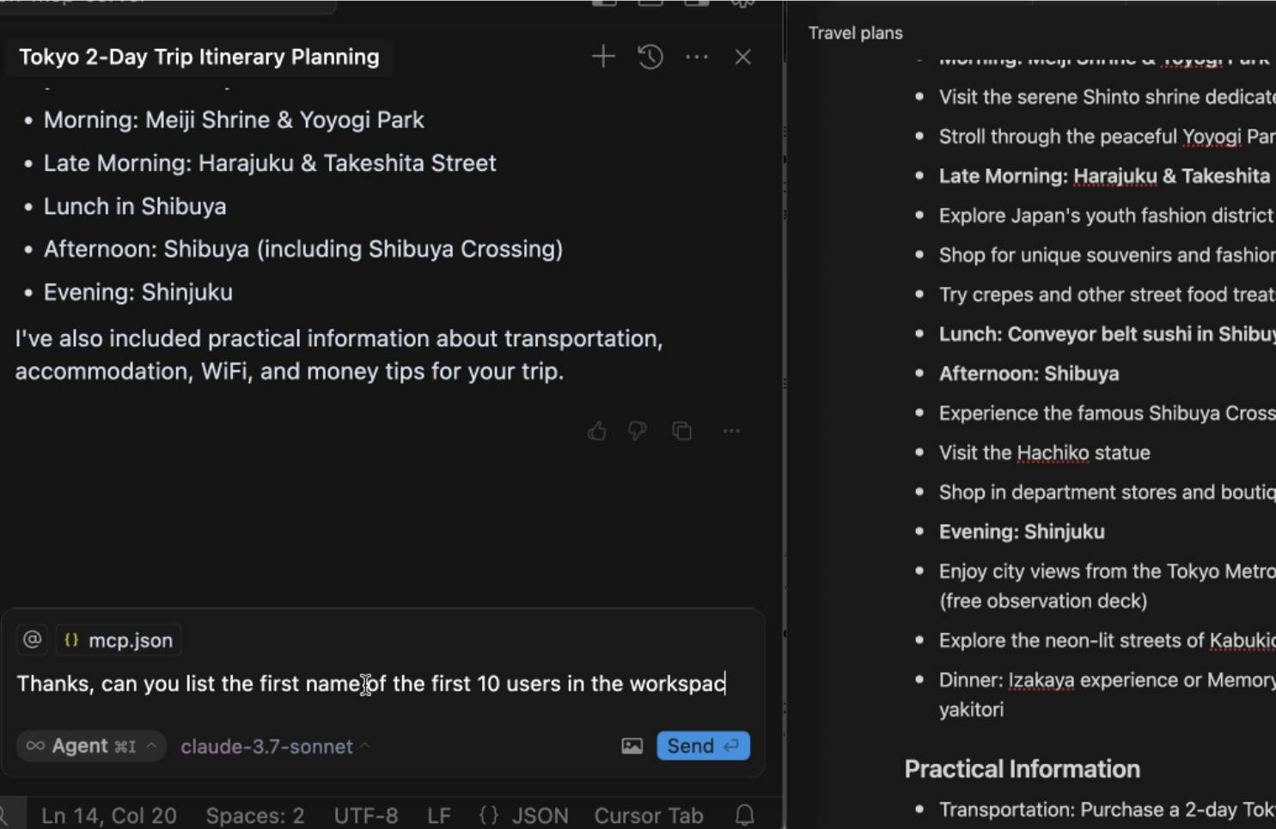This screenshot has width=1276, height=829.
Task: Click Cursor Tab in status bar
Action: (x=649, y=815)
